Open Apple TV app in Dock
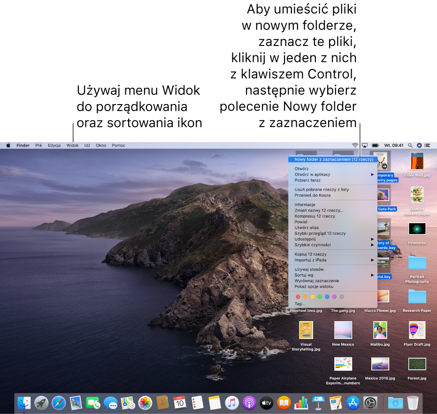 [x=267, y=403]
